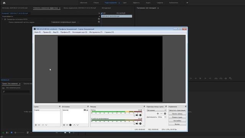Image resolution: width=245 pixels, height=138 pixels.
Task: Float the OBS Sources dock
Action: coord(88,107)
